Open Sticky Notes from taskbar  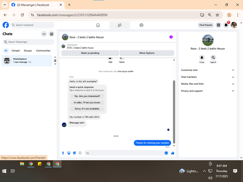[x=39, y=164]
